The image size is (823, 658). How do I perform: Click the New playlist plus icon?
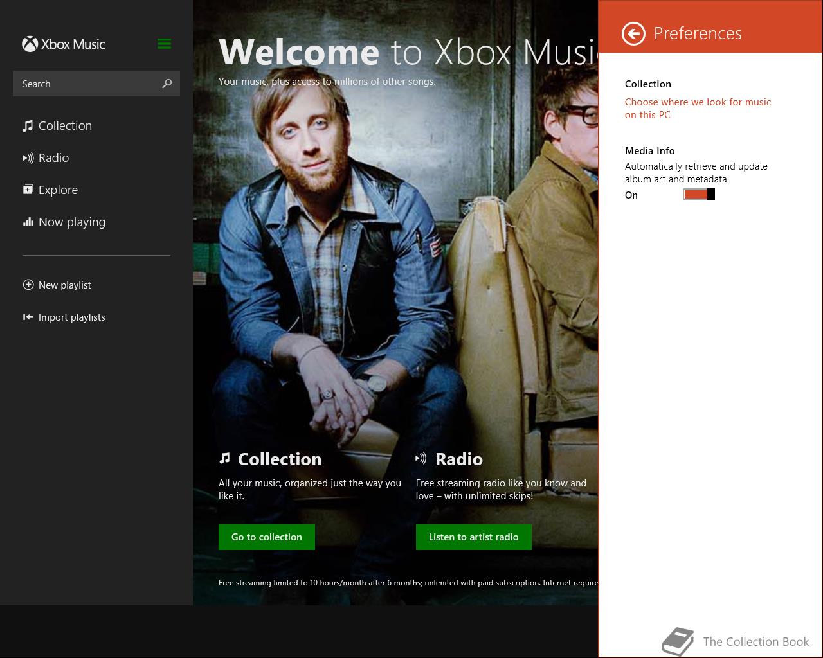point(28,285)
